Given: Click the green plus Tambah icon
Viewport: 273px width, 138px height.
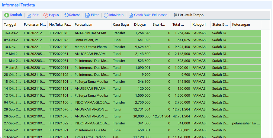Looking at the screenshot, I should [x=7, y=15].
